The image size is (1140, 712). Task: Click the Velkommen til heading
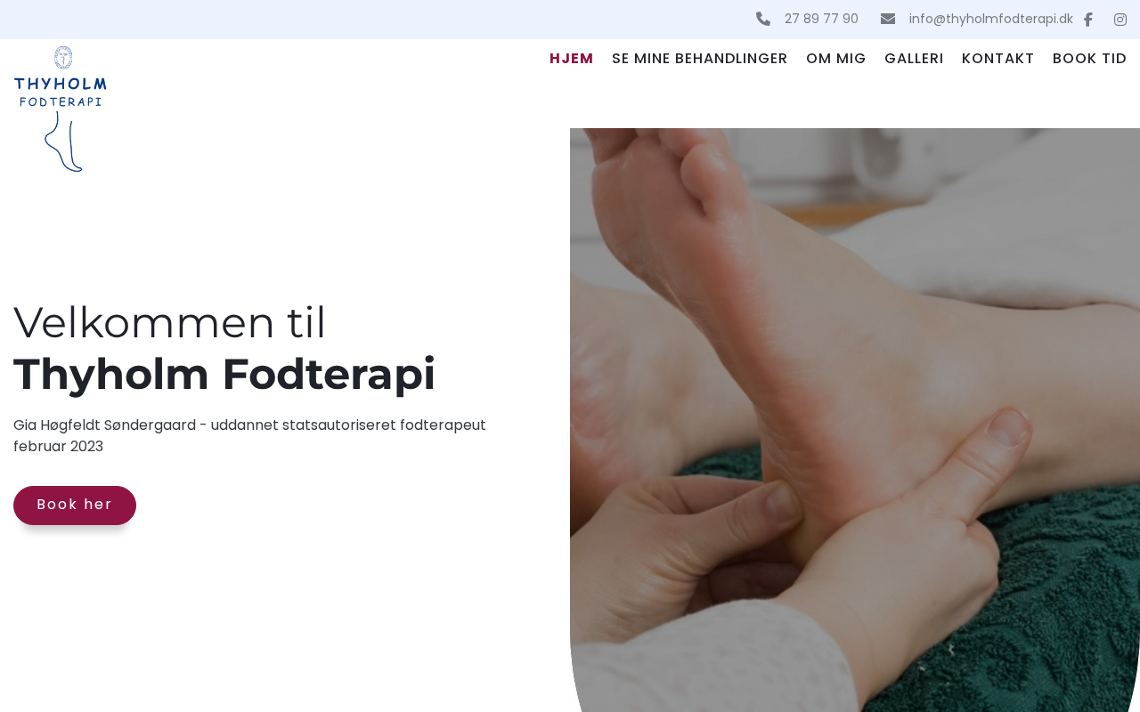(170, 322)
